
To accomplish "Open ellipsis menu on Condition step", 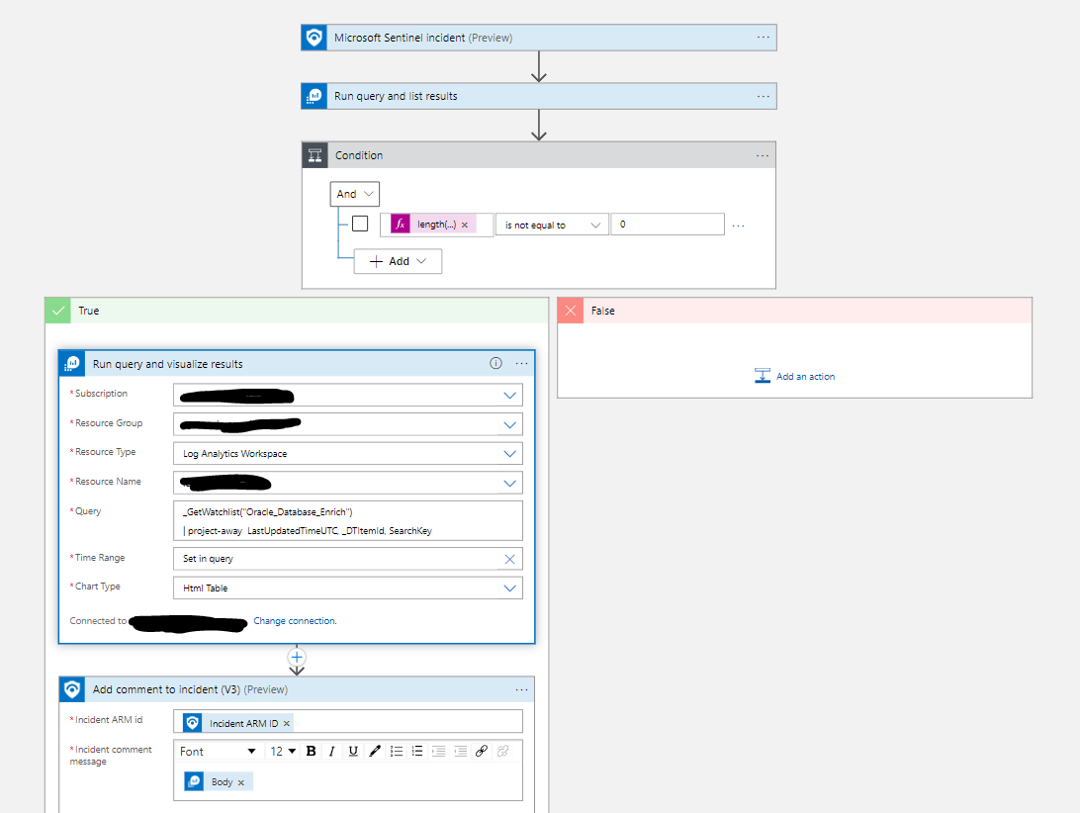I will (763, 155).
